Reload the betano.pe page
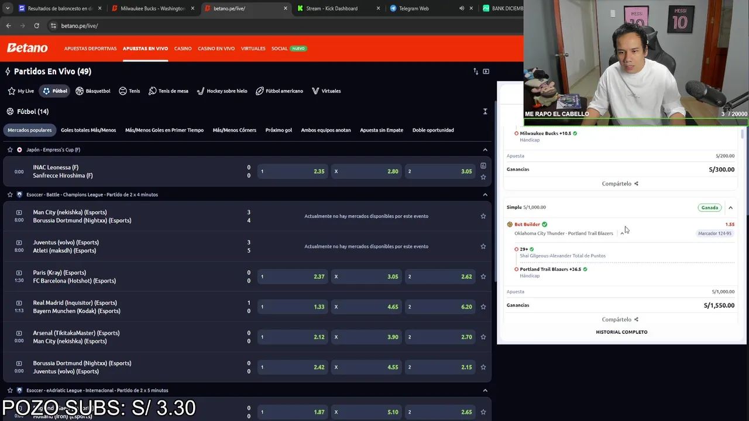 click(36, 26)
